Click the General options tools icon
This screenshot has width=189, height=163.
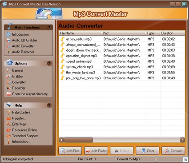8,70
